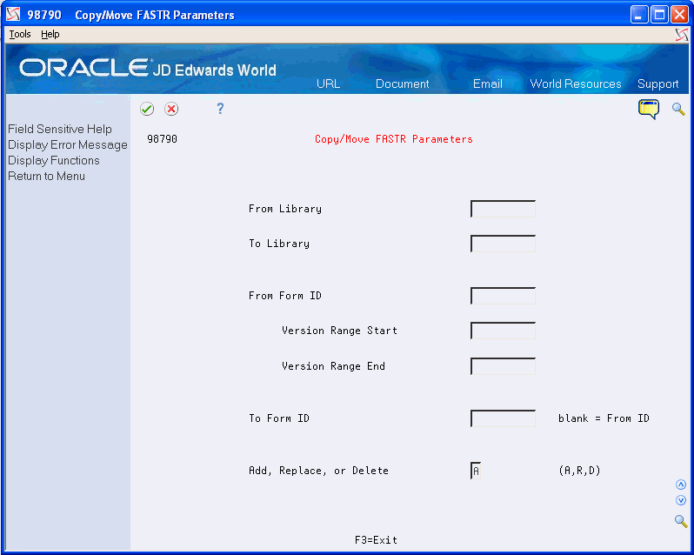Viewport: 694px width, 555px height.
Task: Select Display Functions in sidebar
Action: pyautogui.click(x=54, y=160)
